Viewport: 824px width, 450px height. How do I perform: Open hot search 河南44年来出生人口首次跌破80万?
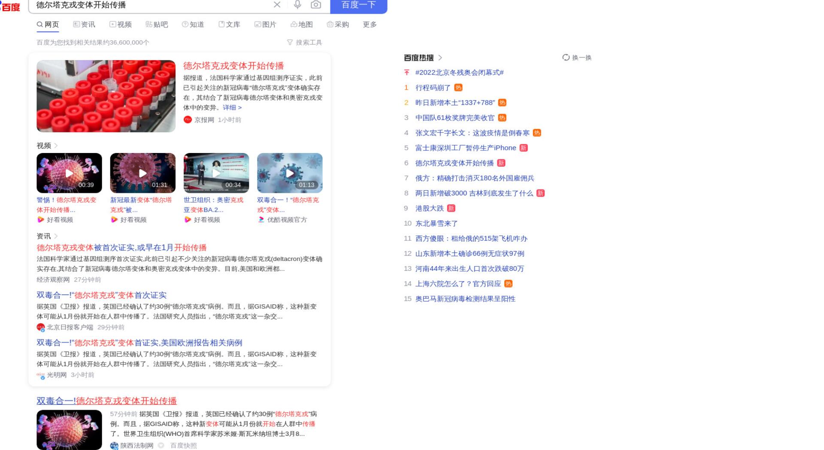point(470,269)
